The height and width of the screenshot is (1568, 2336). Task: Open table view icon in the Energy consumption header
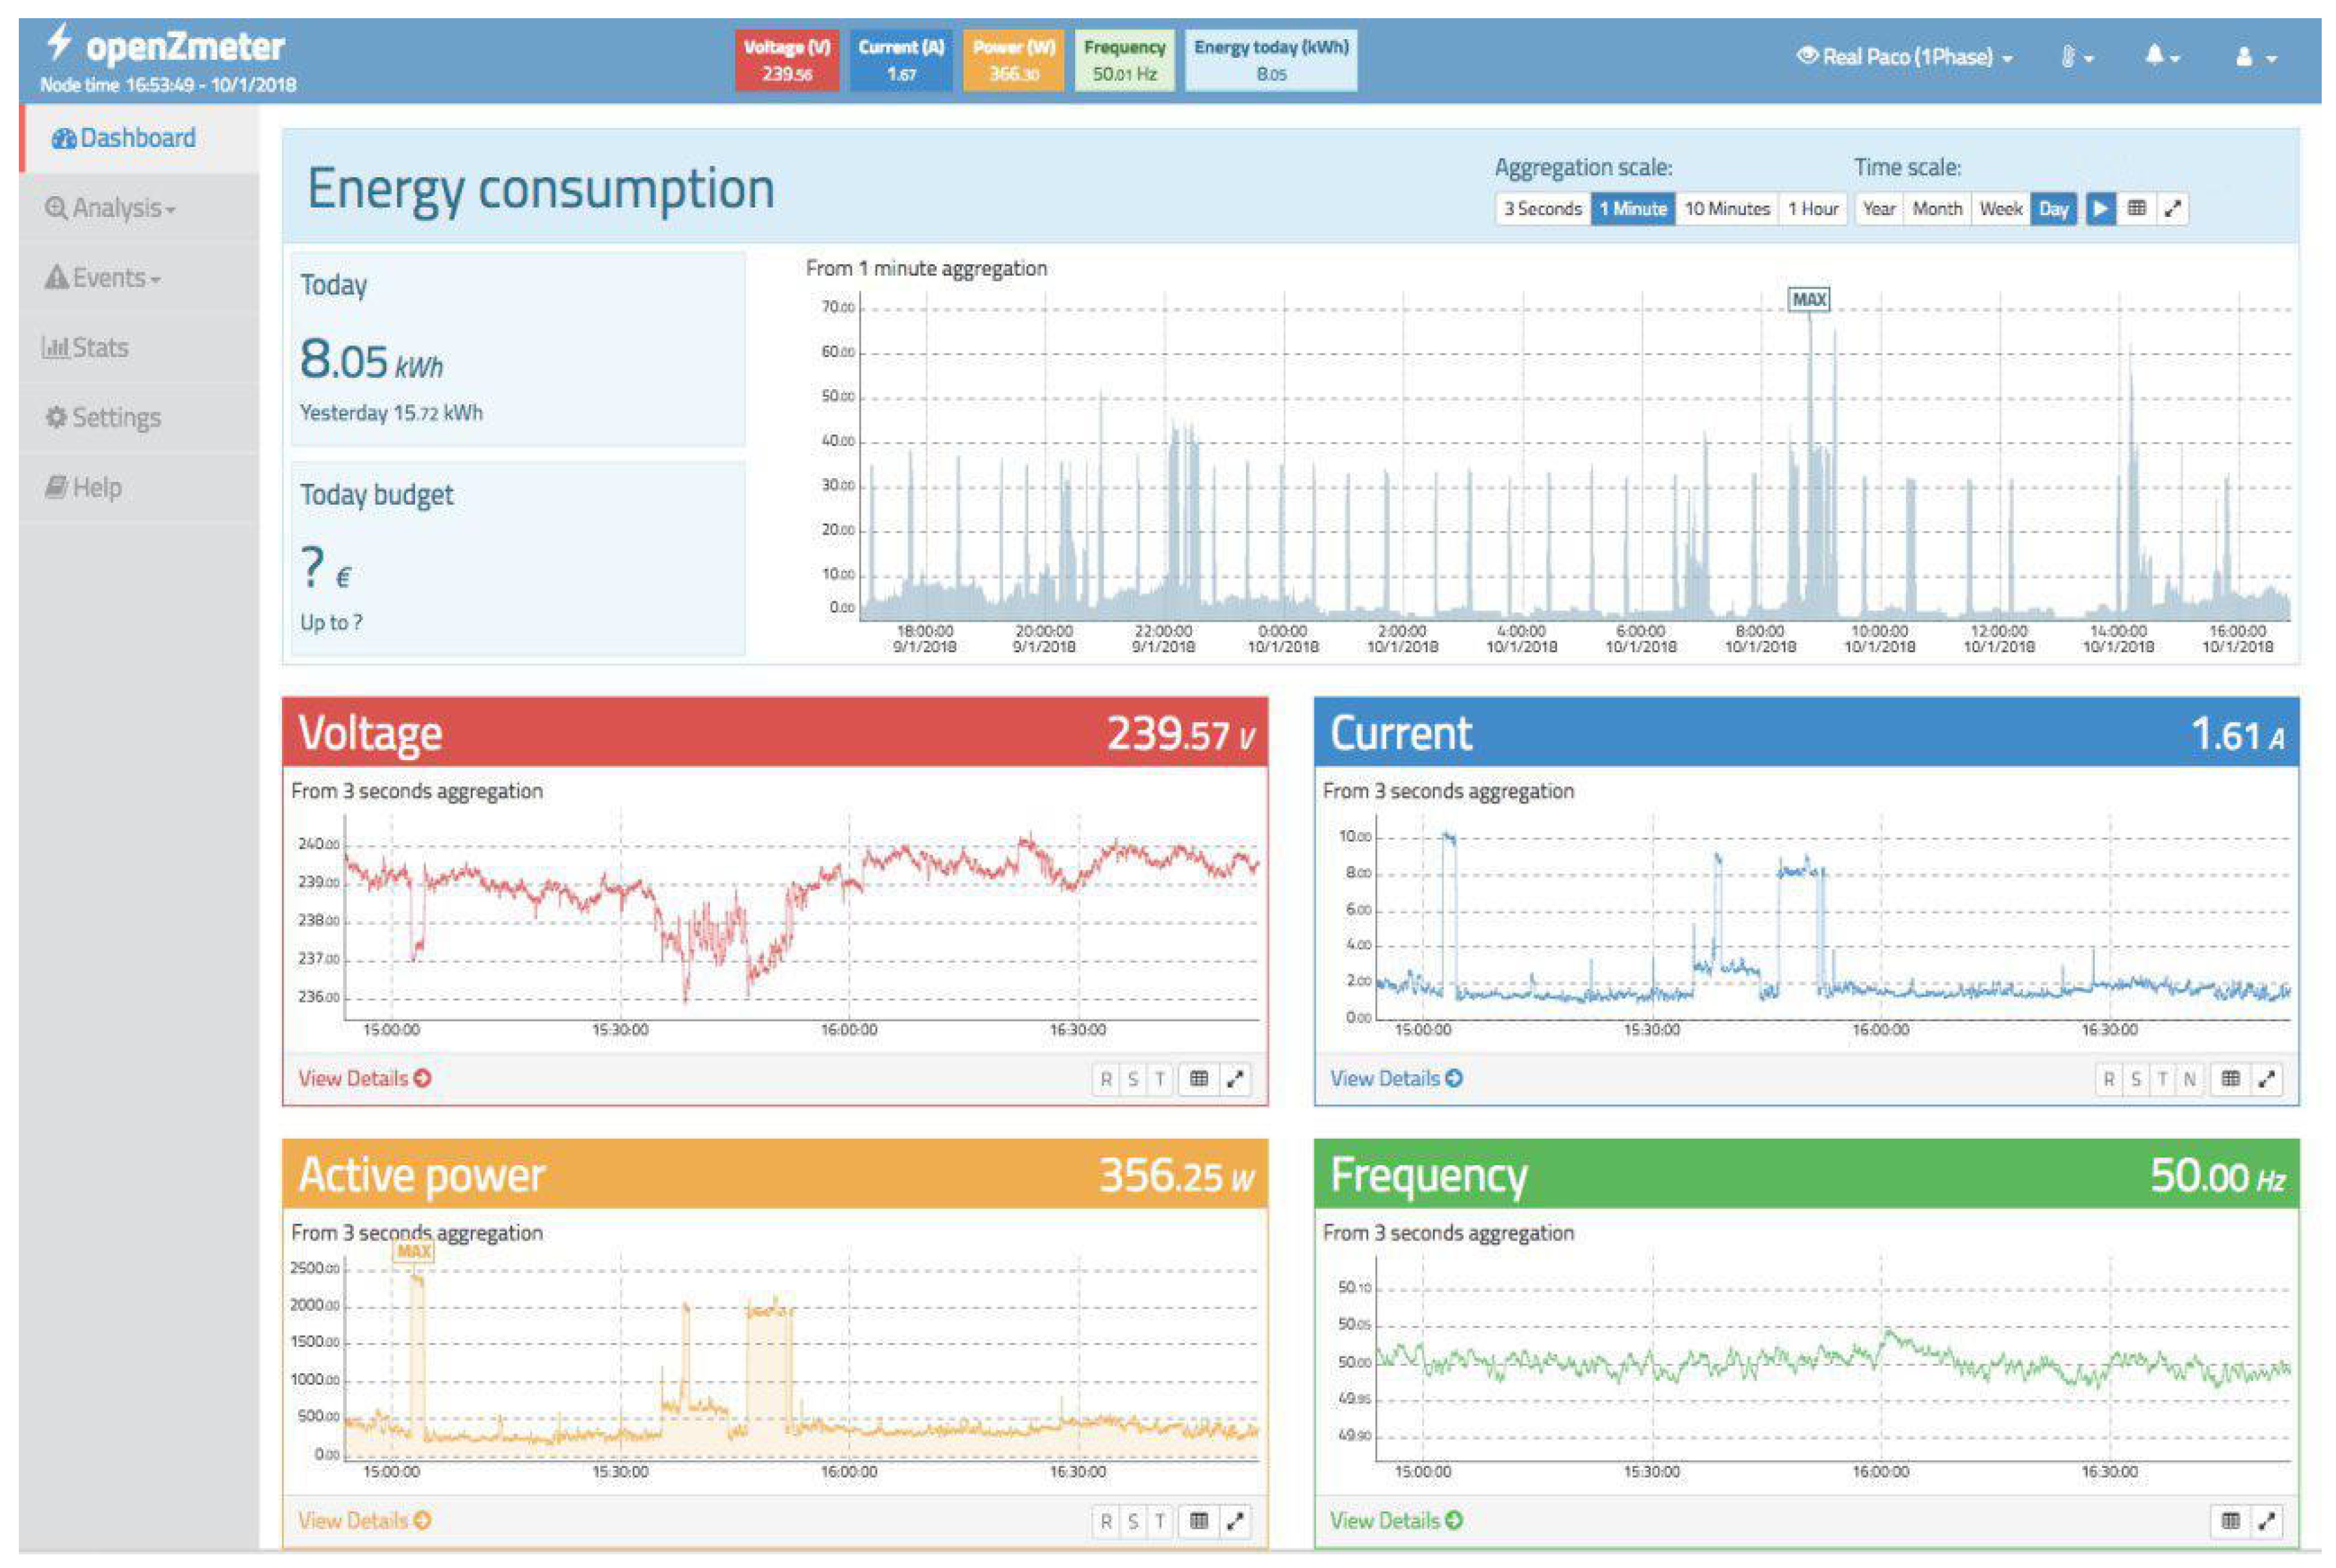[2136, 209]
